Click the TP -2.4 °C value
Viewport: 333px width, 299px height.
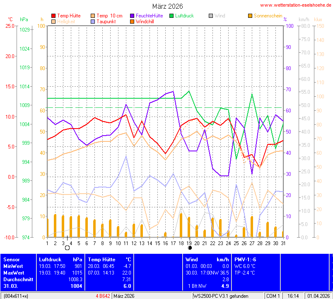click(x=245, y=273)
